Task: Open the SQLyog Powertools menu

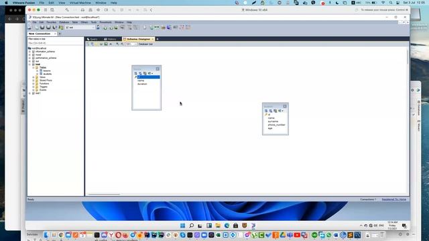Action: [105, 22]
